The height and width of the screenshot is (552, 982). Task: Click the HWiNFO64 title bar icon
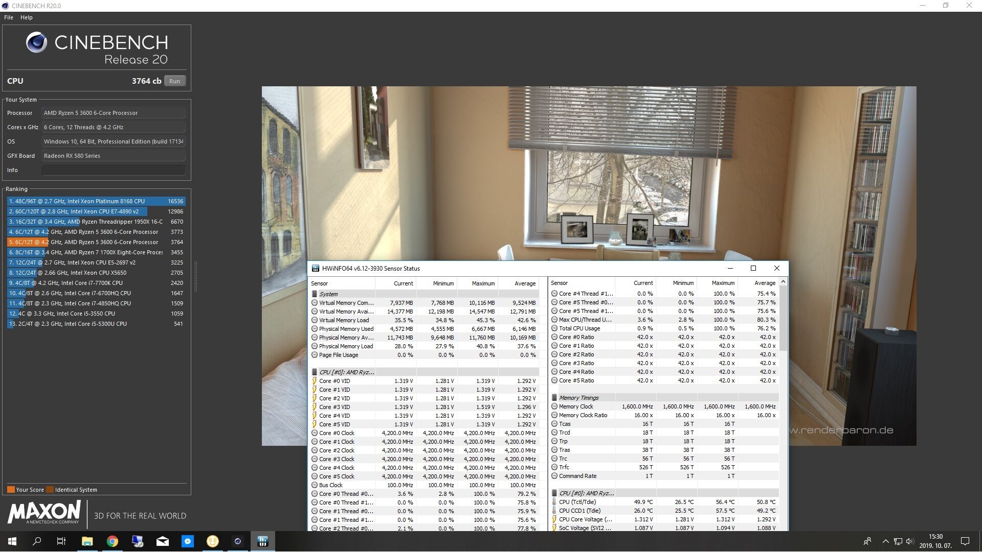(316, 269)
